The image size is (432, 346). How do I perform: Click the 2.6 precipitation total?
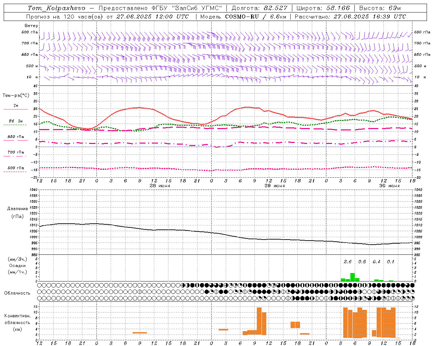[x=348, y=262]
